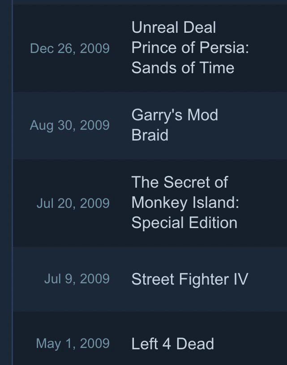The height and width of the screenshot is (365, 287).
Task: Select the Street Fighter IV row background
Action: (x=150, y=279)
